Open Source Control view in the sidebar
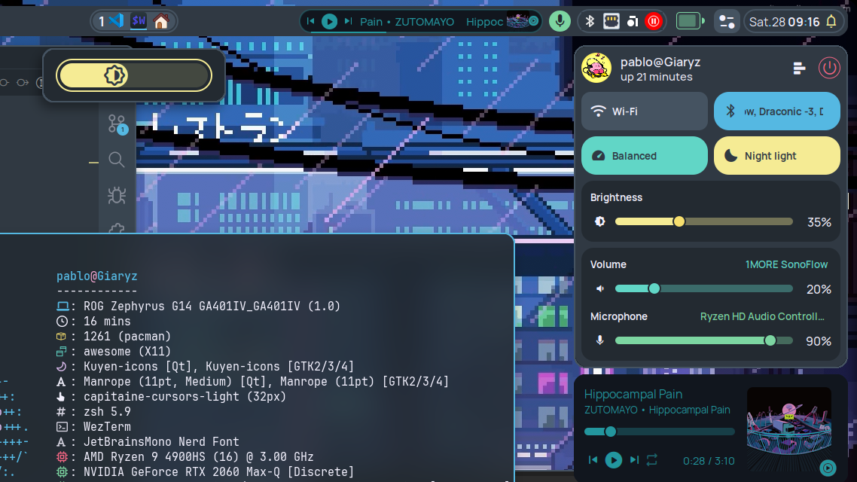 117,122
